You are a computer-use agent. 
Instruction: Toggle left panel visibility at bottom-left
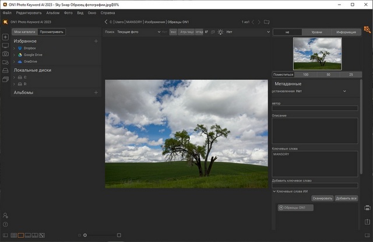click(5, 235)
